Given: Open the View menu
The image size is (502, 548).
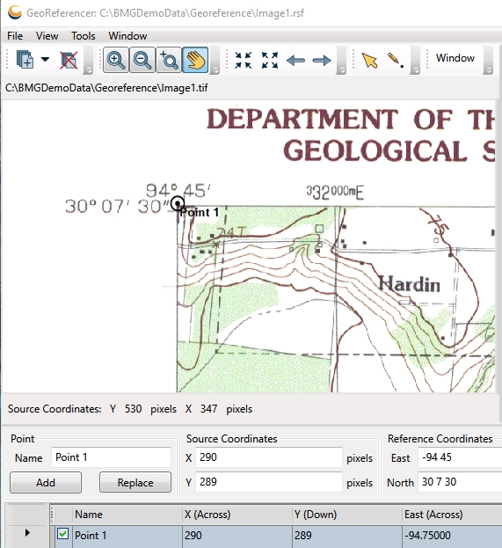Looking at the screenshot, I should (47, 36).
